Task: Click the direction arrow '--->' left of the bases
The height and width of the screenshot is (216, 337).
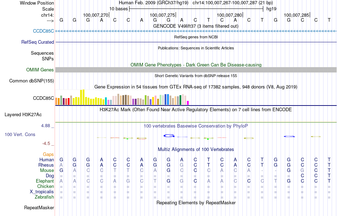Action: (50, 21)
